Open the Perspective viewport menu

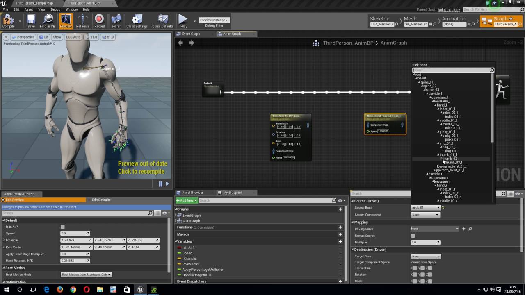tap(23, 37)
